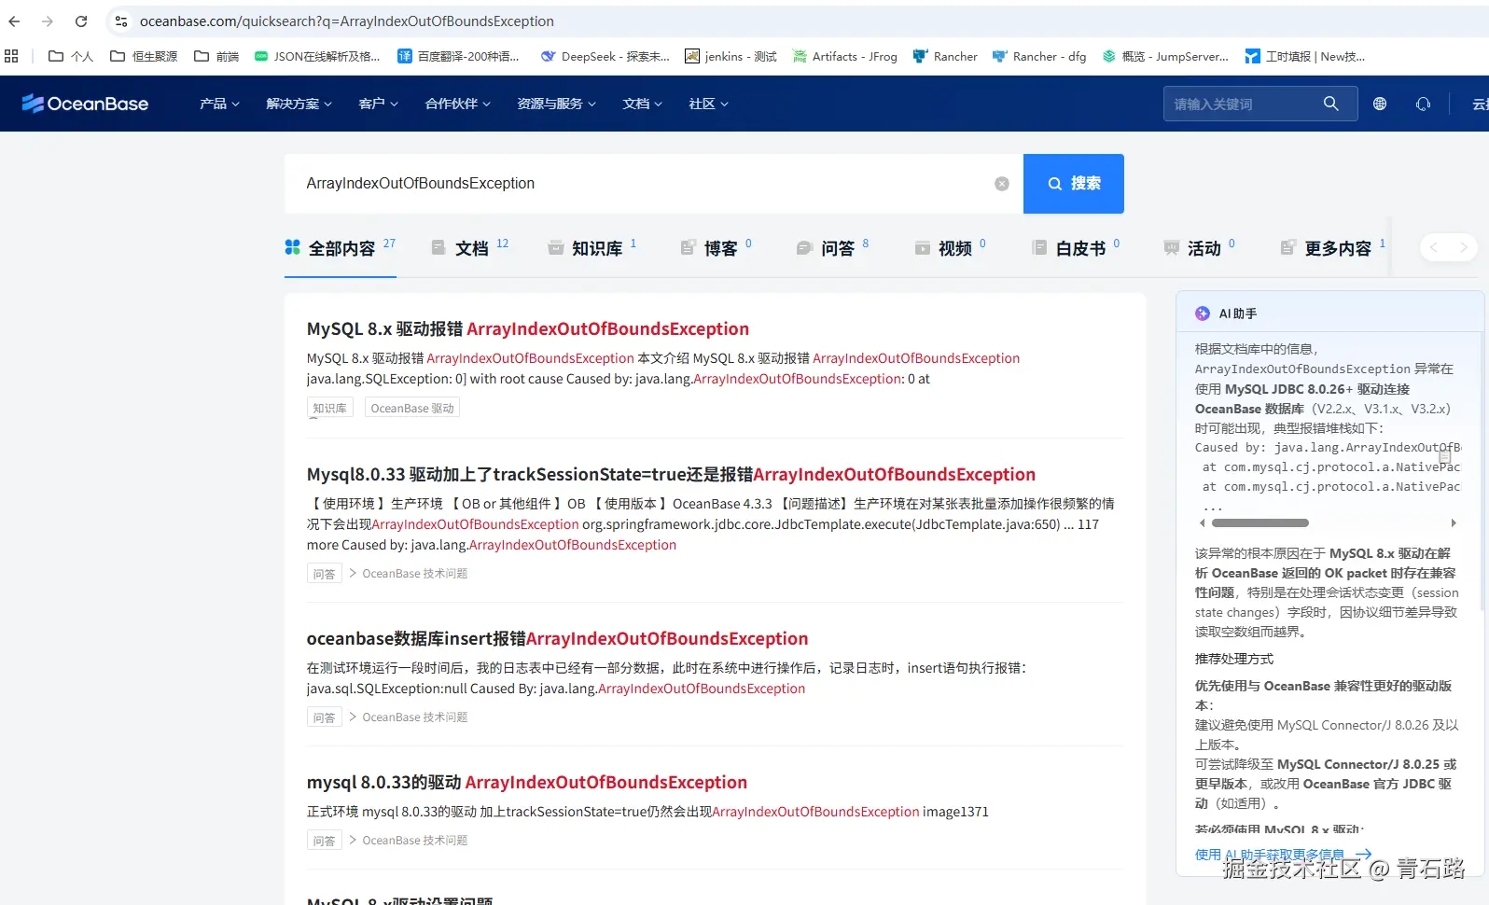Open the 恒生聚源 bookmark folder

144,56
